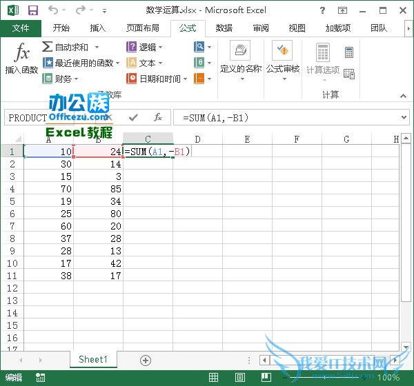Click the Excel application icon in title bar

coord(13,10)
